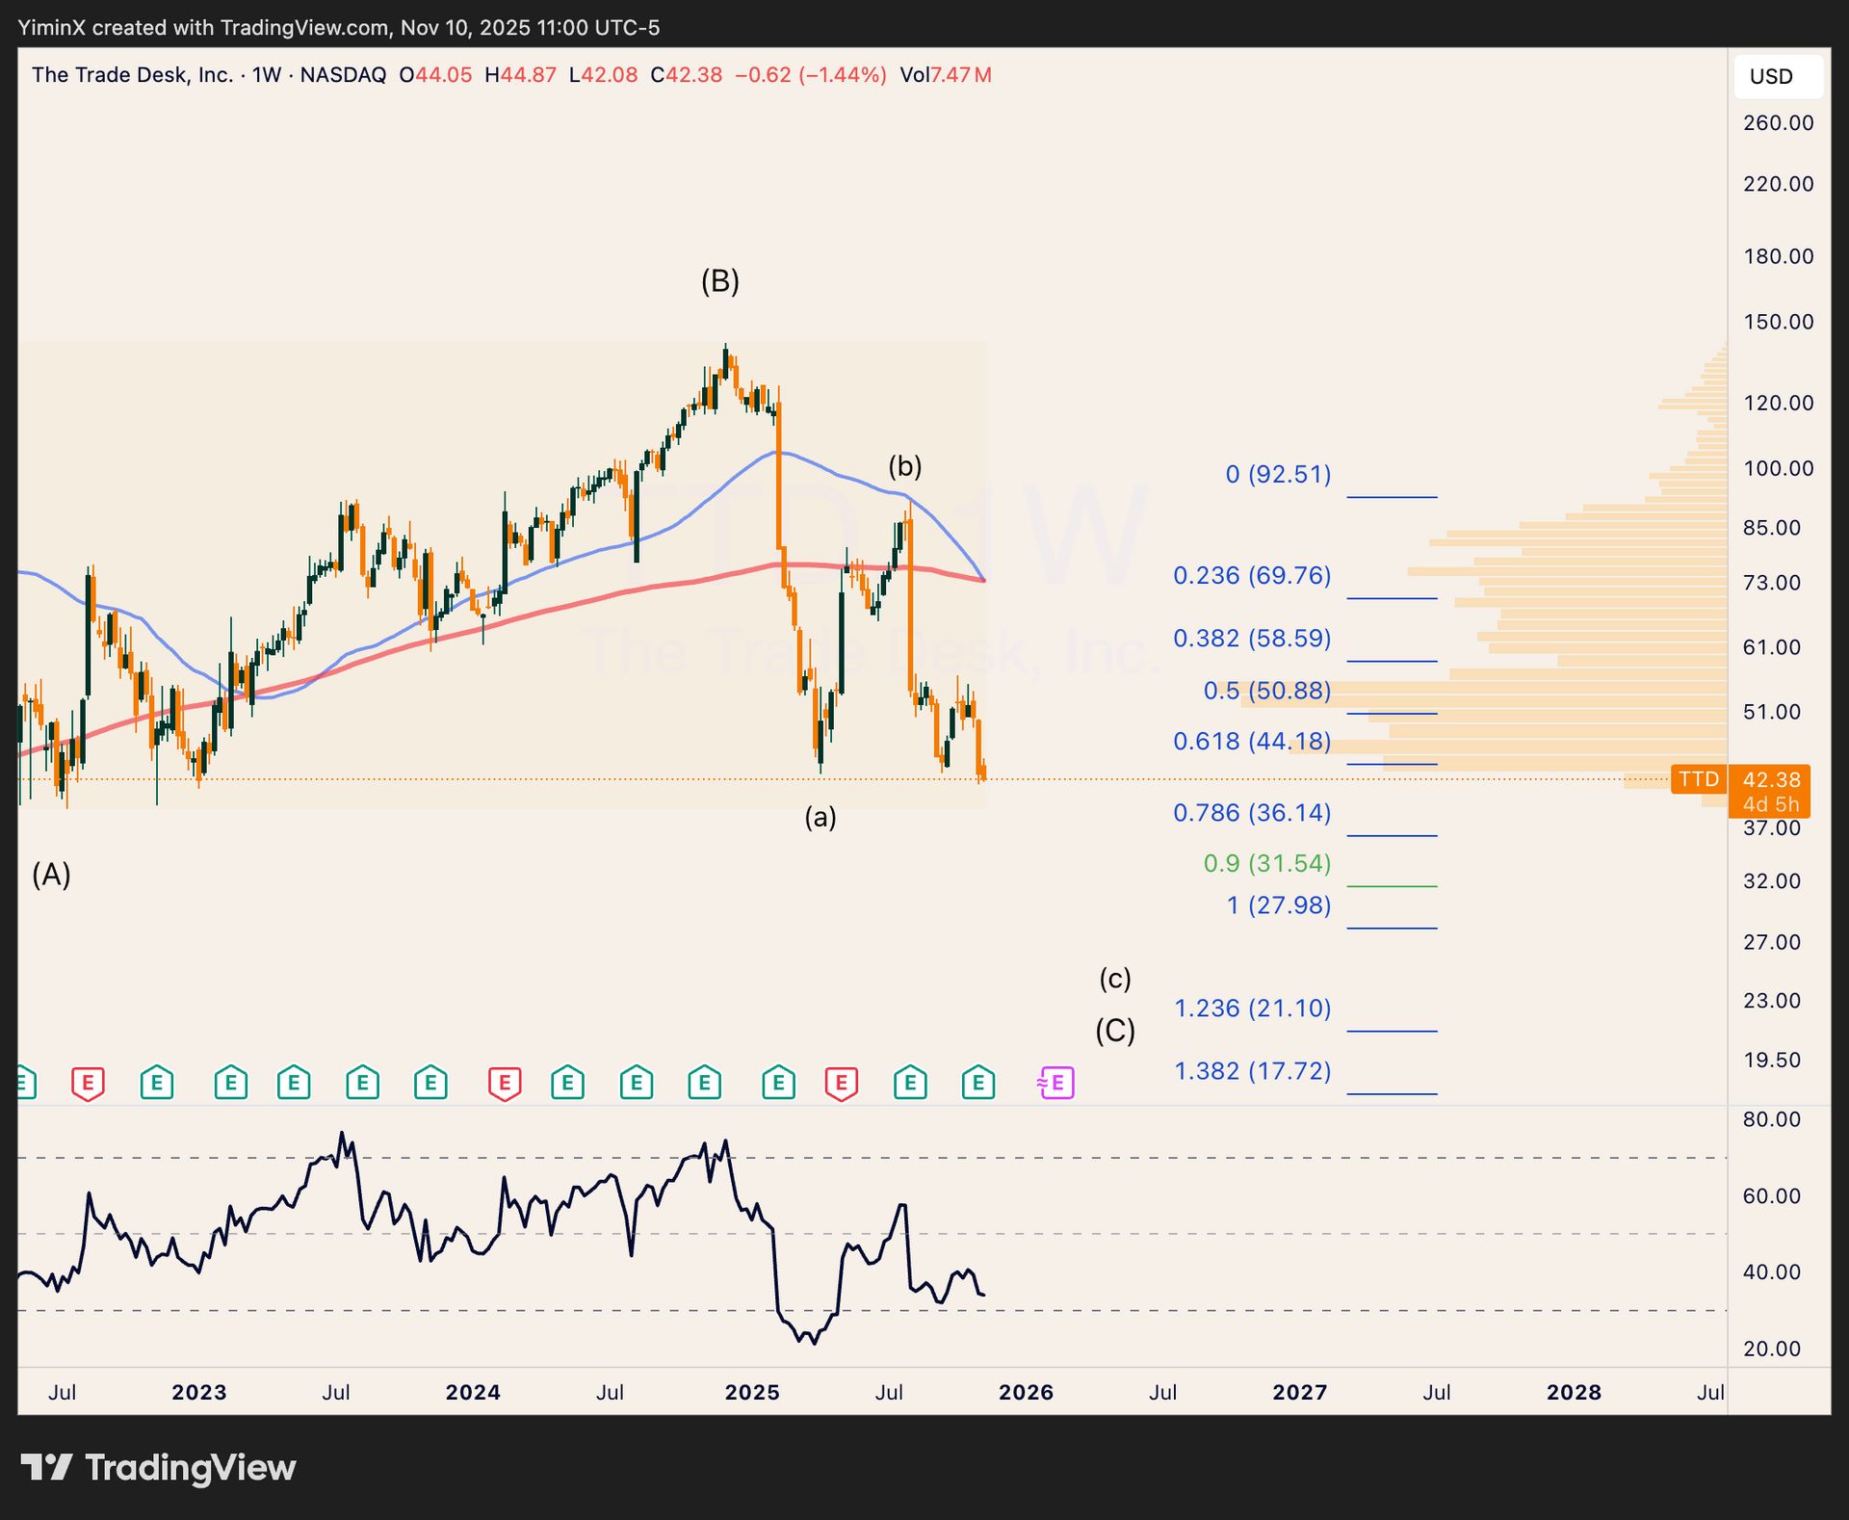The image size is (1849, 1520).
Task: Click the TradingView logo in the footer
Action: click(159, 1467)
